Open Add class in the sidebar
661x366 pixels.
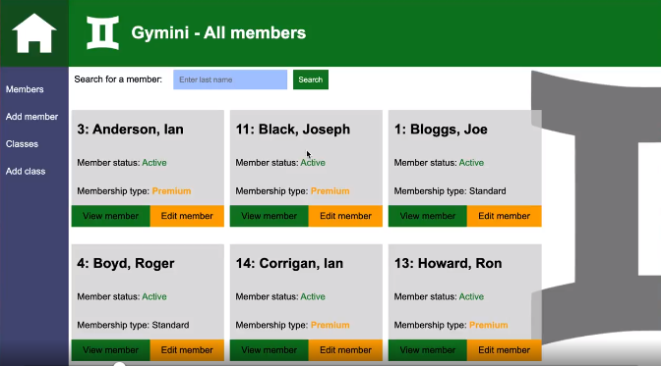[26, 171]
